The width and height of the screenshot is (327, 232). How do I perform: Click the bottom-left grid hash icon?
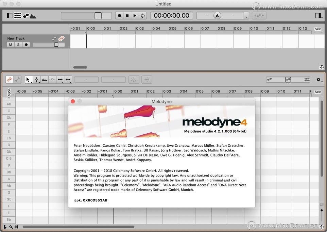point(16,227)
